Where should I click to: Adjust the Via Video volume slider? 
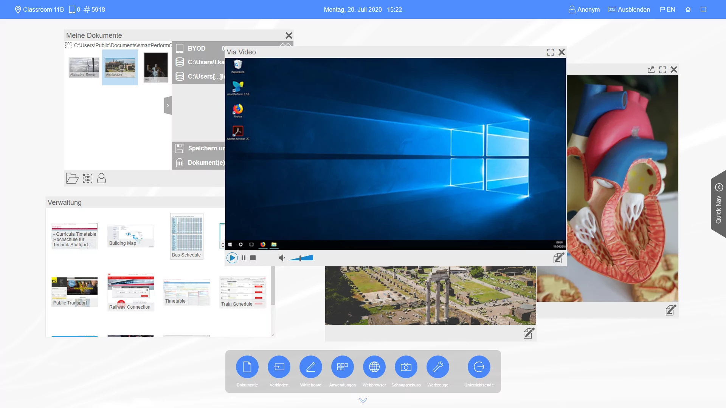301,258
